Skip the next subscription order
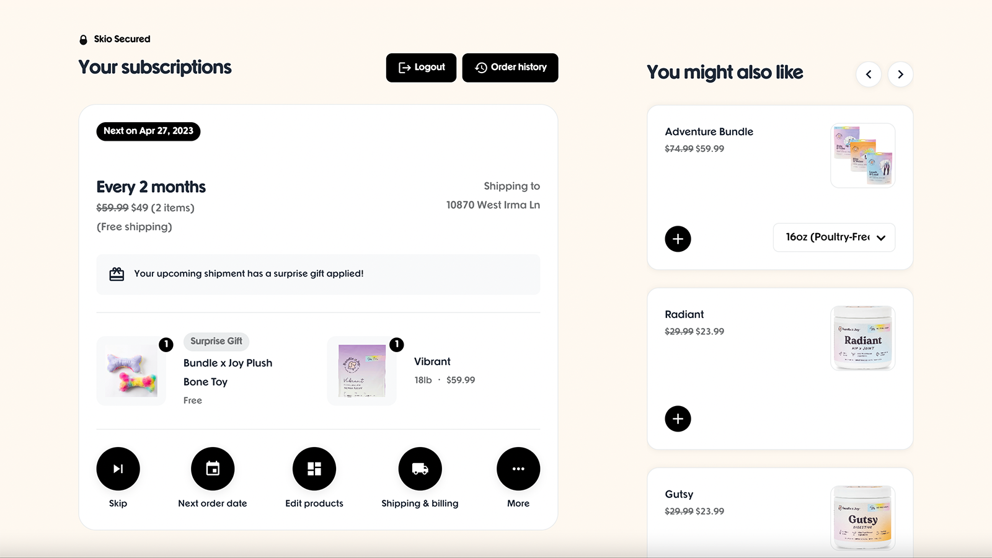 (x=118, y=469)
